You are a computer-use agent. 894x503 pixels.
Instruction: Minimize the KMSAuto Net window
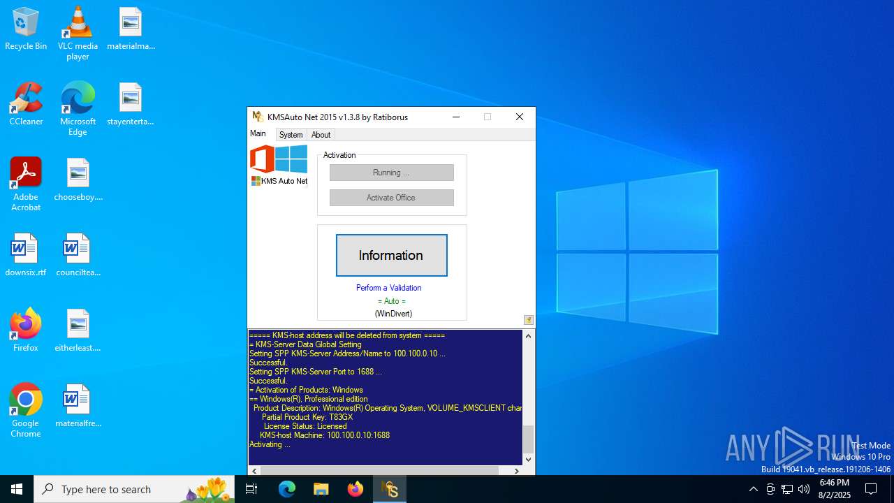point(456,117)
